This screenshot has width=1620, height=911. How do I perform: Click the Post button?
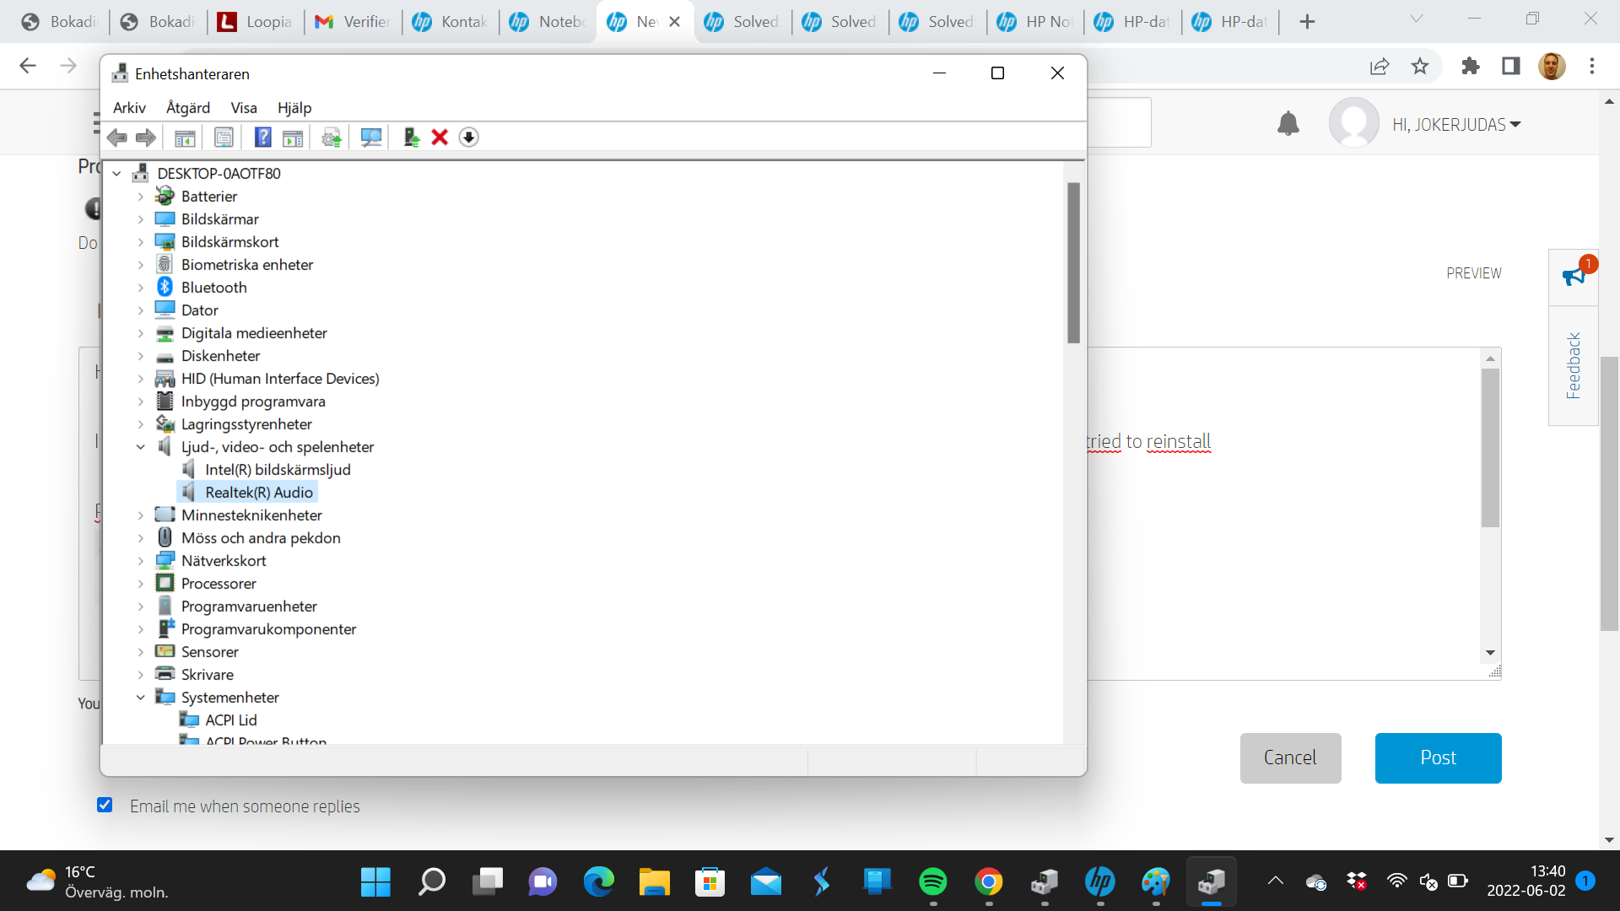coord(1437,757)
